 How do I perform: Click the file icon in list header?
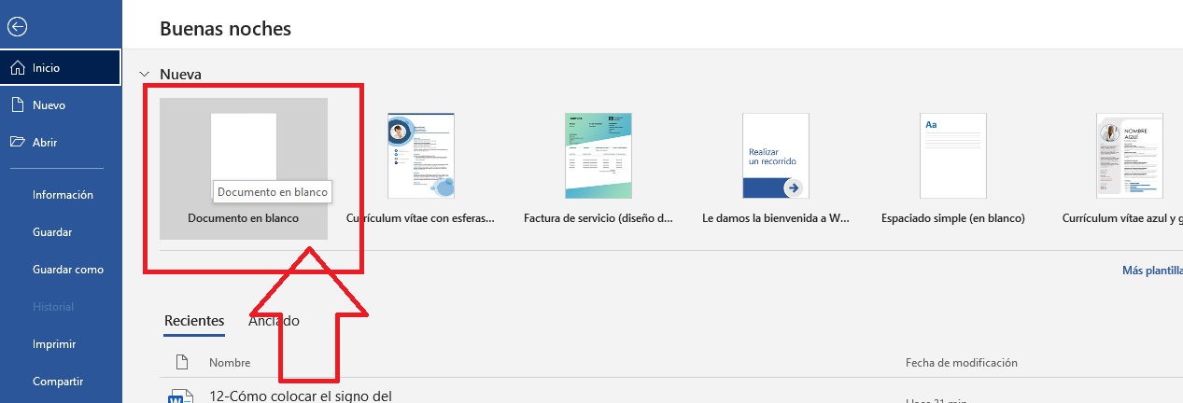183,362
